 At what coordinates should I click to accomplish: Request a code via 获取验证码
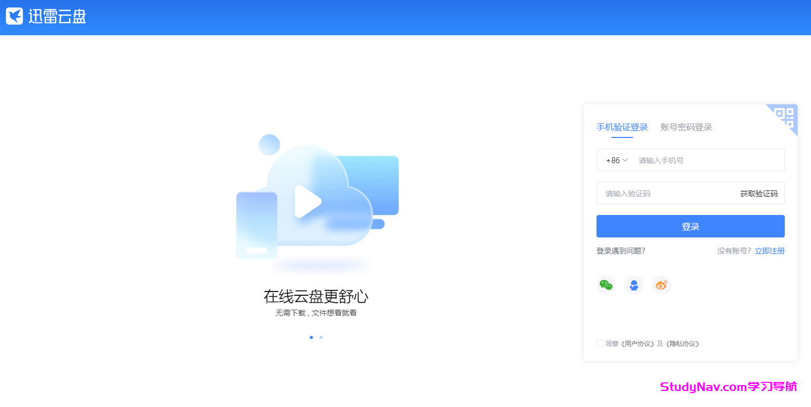(x=758, y=193)
